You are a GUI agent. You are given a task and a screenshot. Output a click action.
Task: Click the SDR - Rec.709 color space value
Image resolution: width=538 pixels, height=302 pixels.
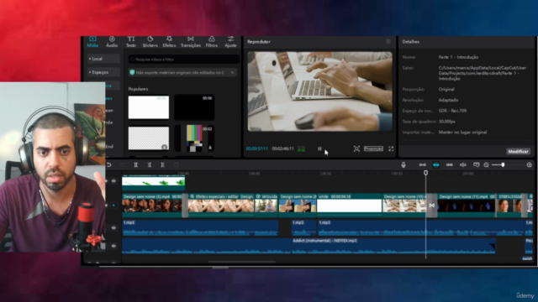click(452, 111)
